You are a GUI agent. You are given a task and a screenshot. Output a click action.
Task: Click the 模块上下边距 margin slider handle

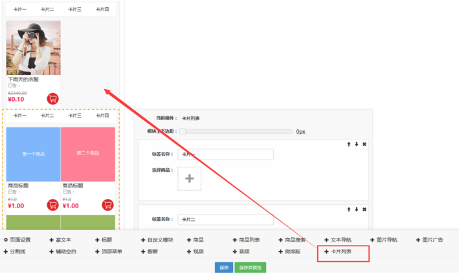(x=183, y=131)
